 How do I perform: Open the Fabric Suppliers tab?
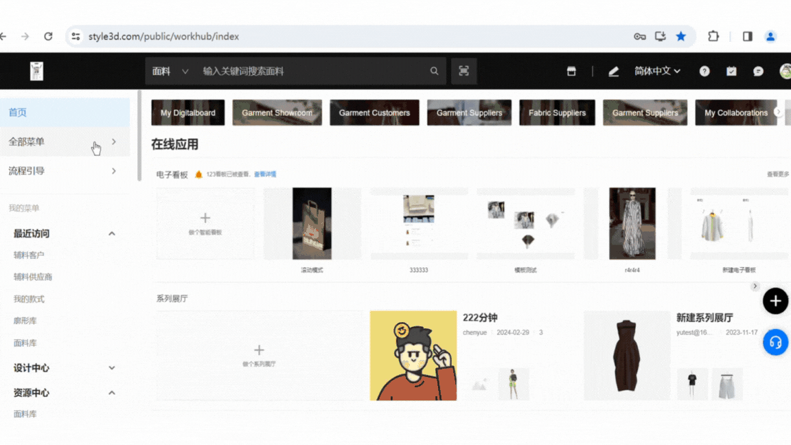pyautogui.click(x=557, y=113)
